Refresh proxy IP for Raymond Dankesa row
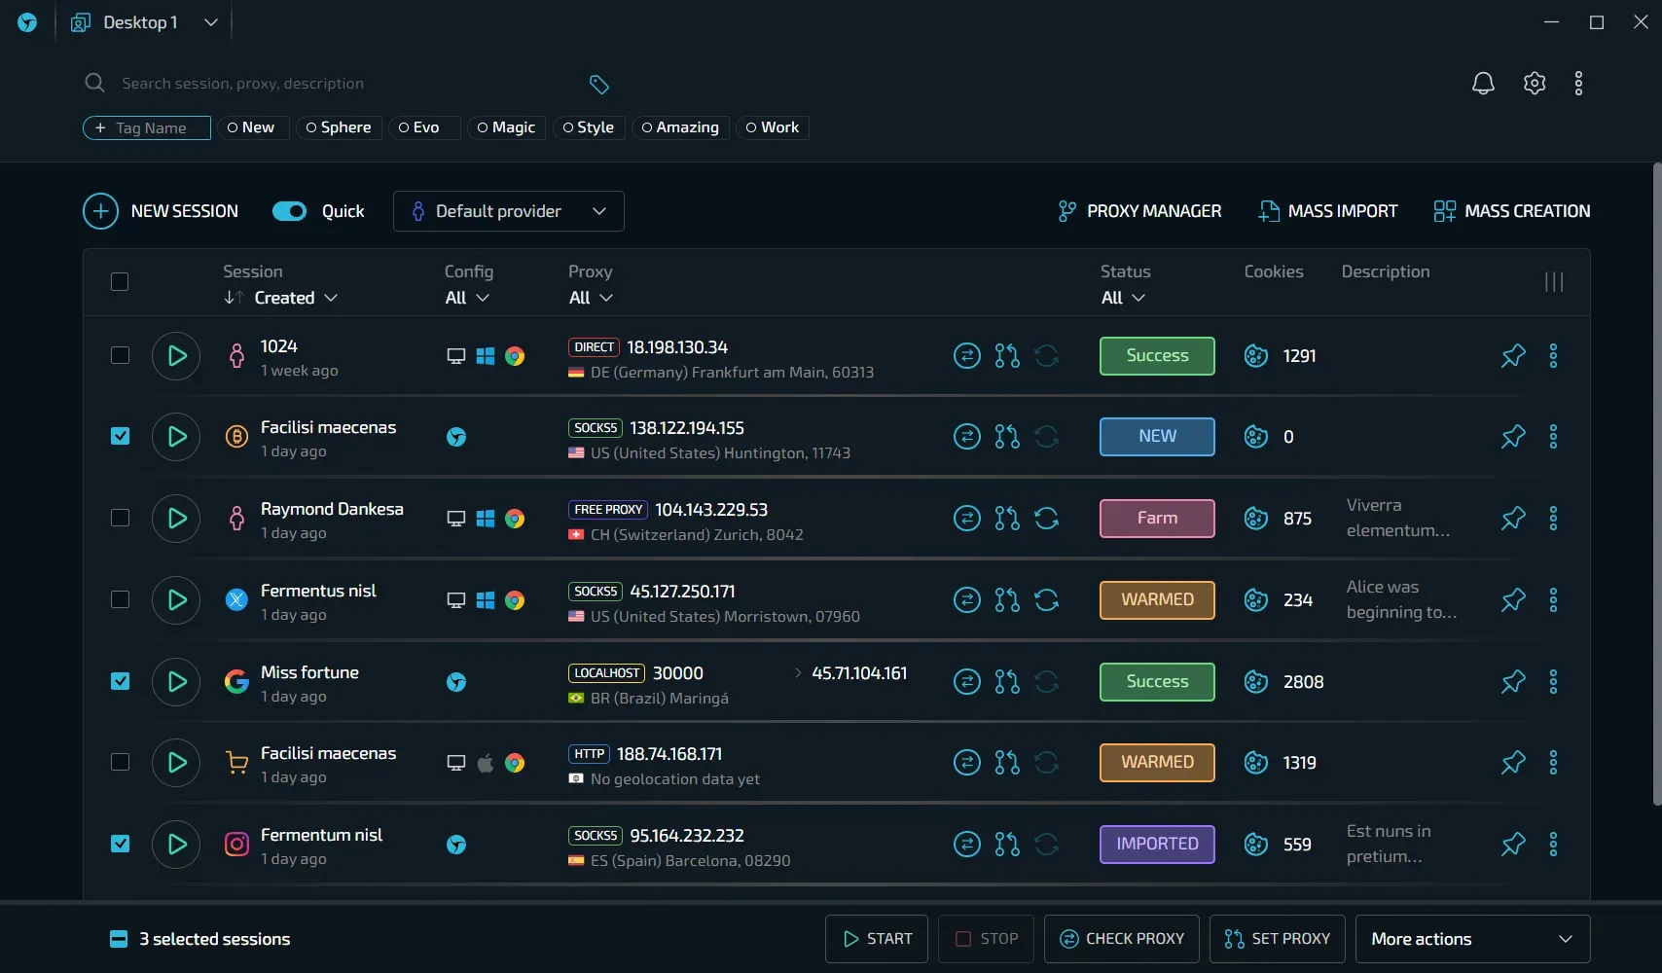The height and width of the screenshot is (973, 1662). (x=1047, y=519)
